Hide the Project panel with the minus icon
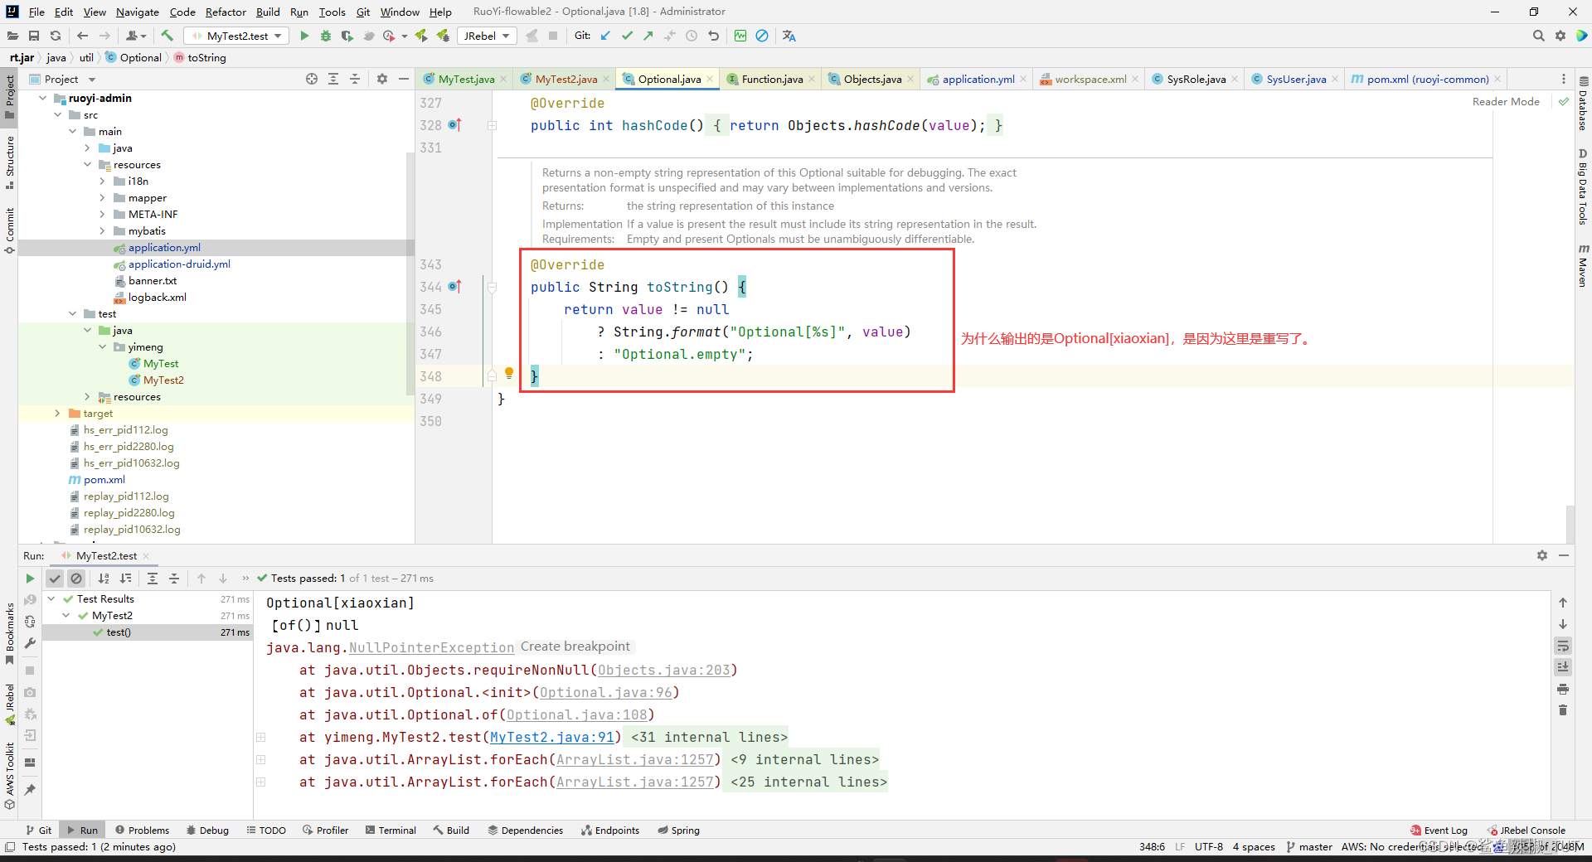 (404, 79)
